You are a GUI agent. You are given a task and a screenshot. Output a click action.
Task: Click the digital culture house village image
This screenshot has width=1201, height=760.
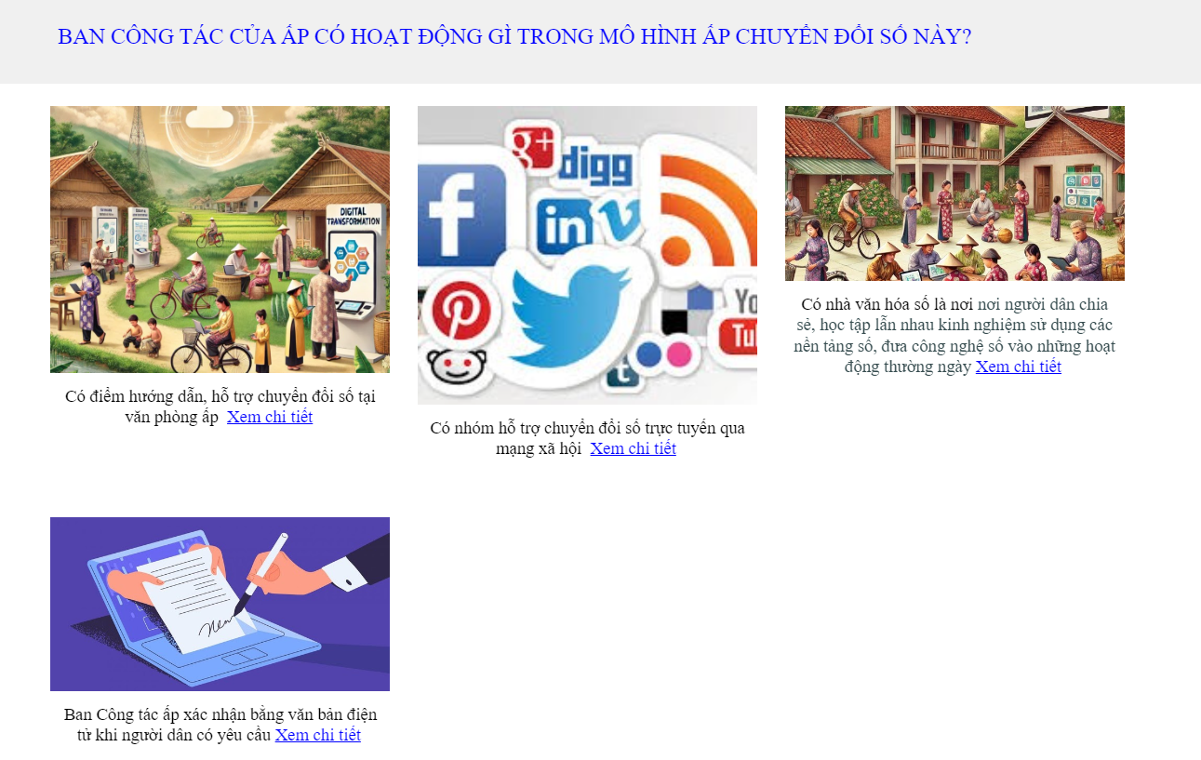954,193
